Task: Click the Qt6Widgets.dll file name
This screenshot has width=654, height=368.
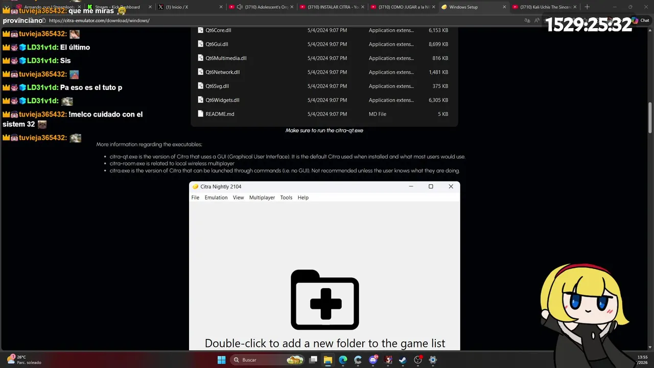Action: coord(222,100)
